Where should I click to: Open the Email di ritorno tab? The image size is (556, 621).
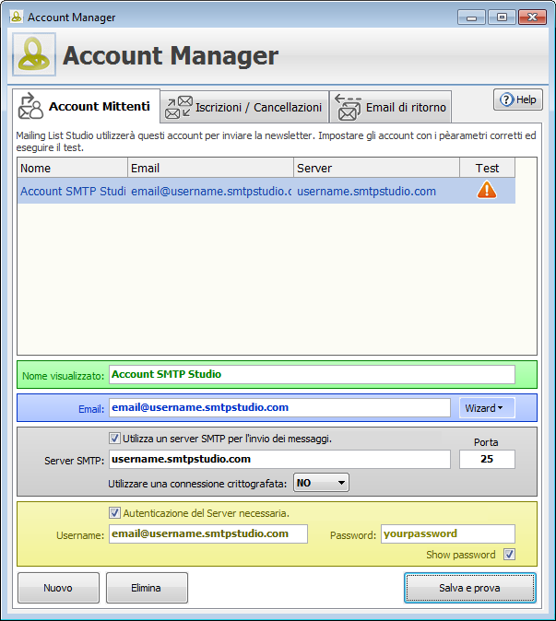click(x=405, y=107)
